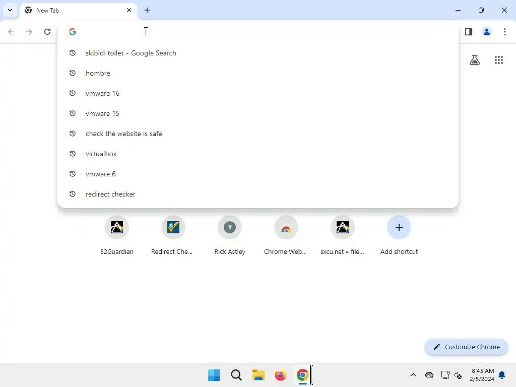This screenshot has height=387, width=516.
Task: Open the E2Guardian shortcut
Action: 117,235
